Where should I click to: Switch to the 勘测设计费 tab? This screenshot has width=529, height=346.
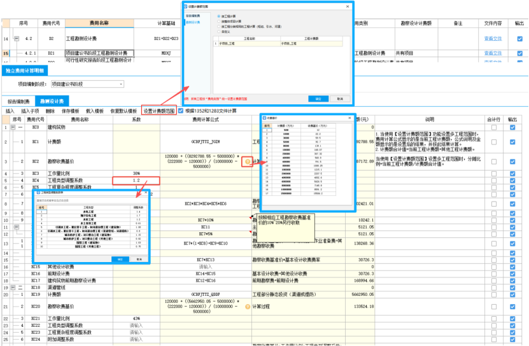click(x=52, y=101)
